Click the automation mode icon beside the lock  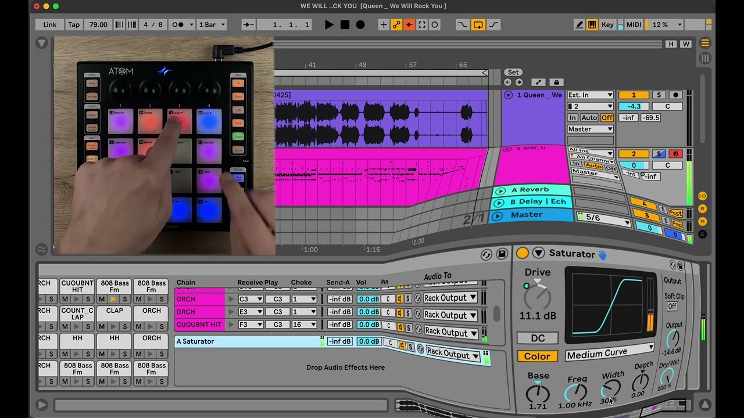[539, 82]
